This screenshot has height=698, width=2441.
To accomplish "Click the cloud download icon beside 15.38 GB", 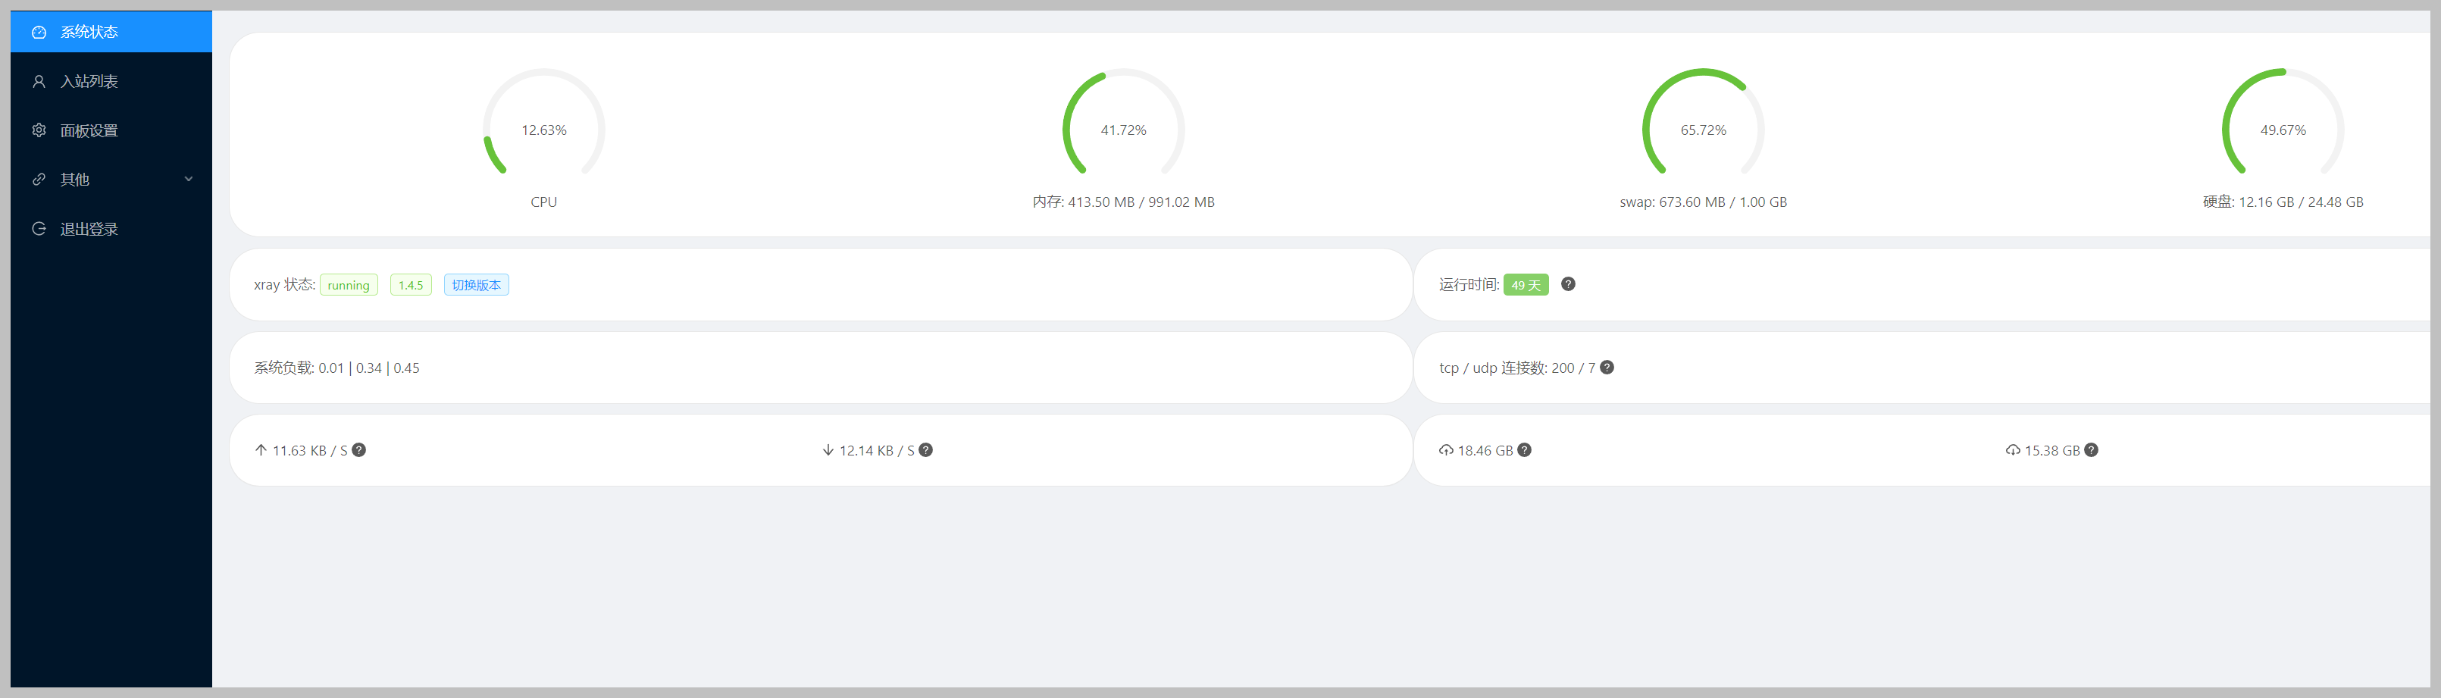I will pyautogui.click(x=2013, y=451).
